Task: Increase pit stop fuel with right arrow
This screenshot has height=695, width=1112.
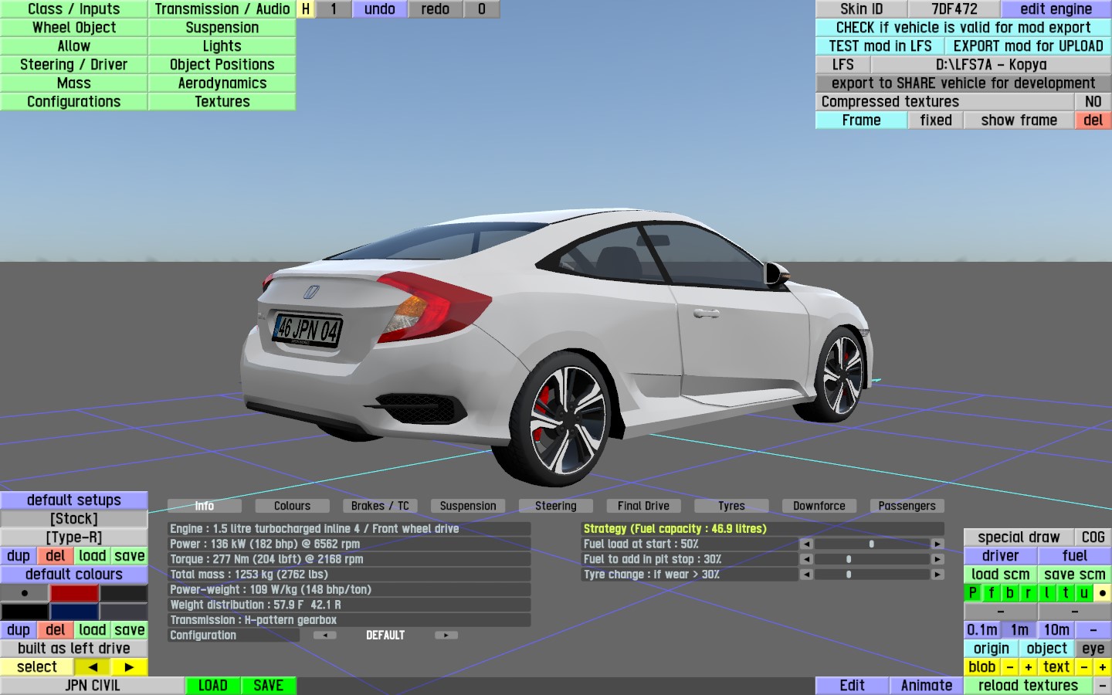Action: pyautogui.click(x=937, y=559)
